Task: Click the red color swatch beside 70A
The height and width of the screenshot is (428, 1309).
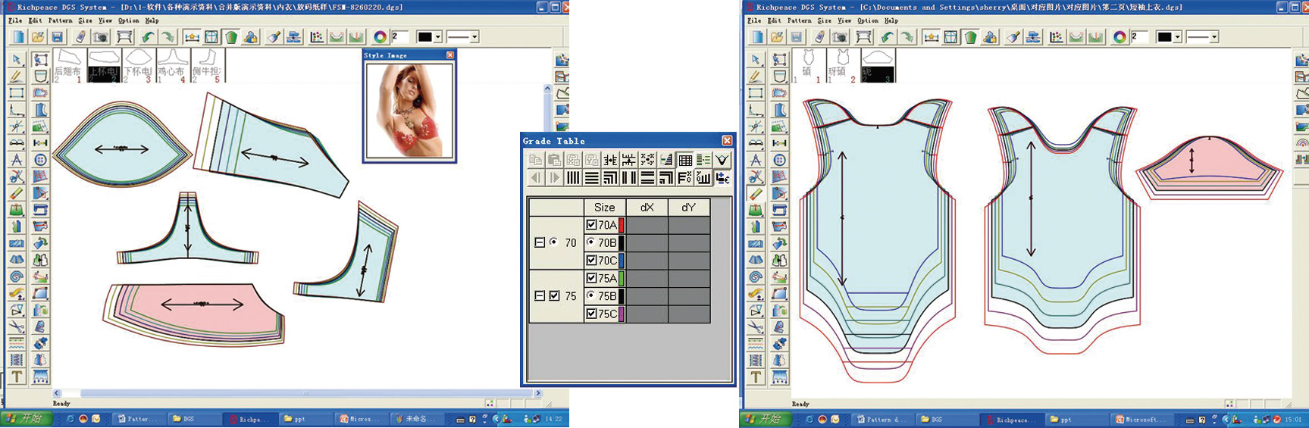Action: (622, 225)
